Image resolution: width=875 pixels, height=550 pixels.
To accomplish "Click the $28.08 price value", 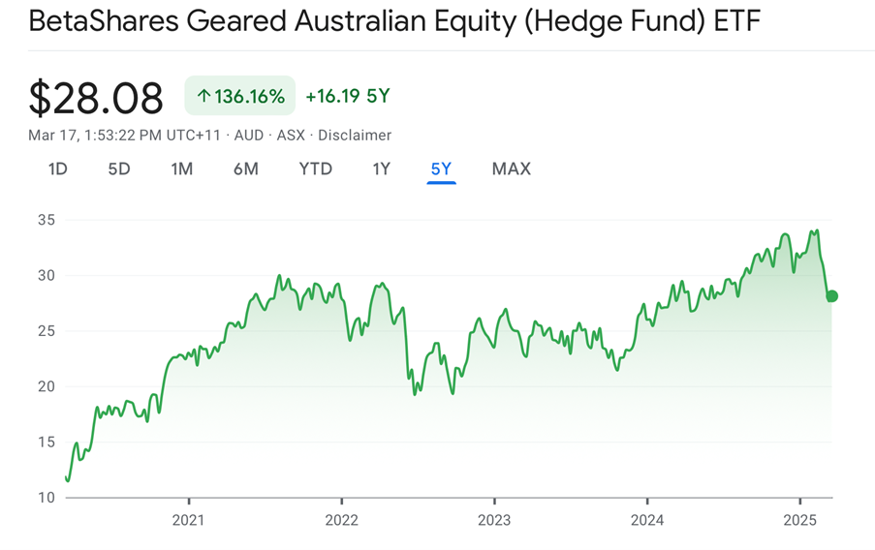I will 97,98.
